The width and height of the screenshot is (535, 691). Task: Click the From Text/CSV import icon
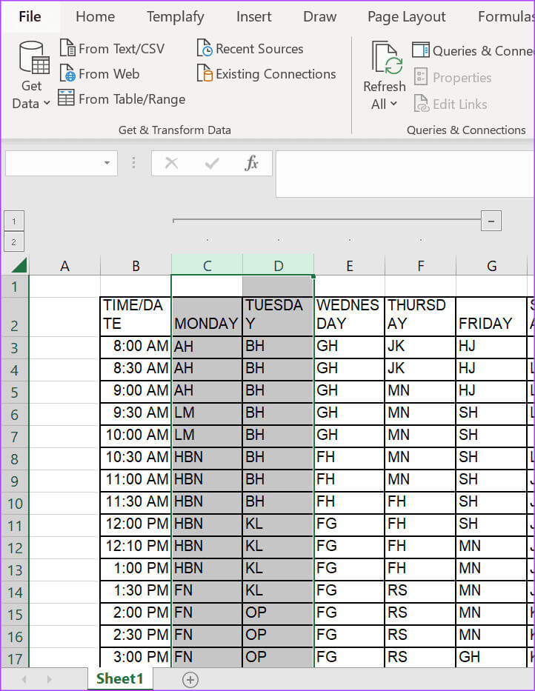pyautogui.click(x=67, y=49)
